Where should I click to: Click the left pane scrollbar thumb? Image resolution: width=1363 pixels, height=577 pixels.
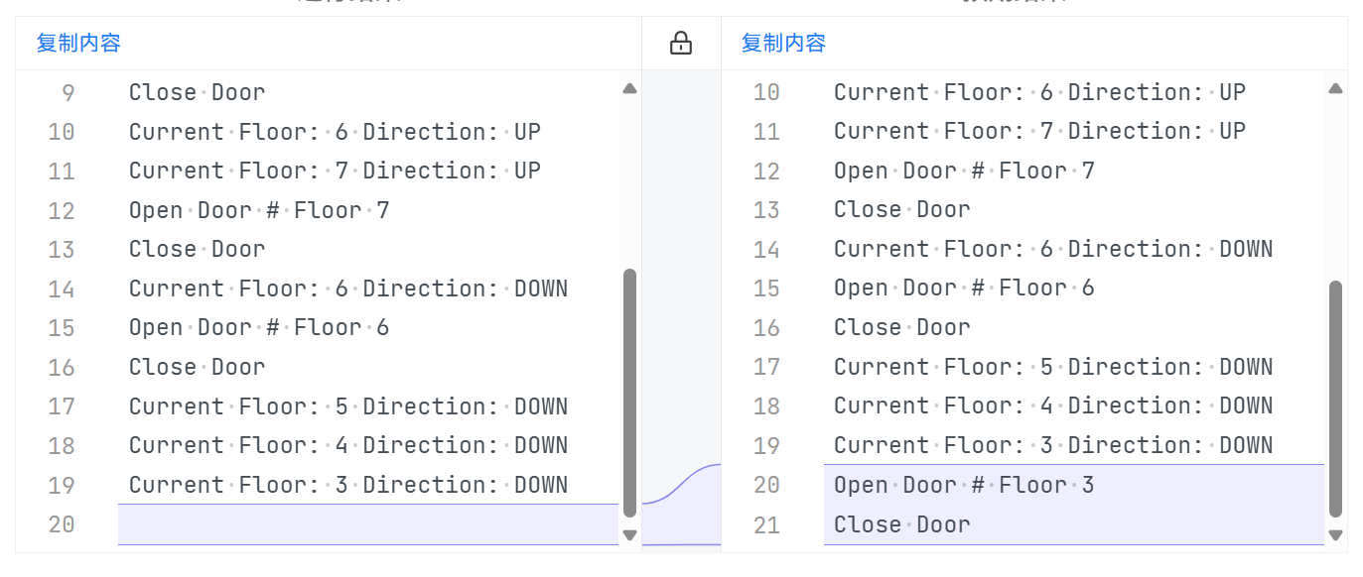[x=629, y=392]
